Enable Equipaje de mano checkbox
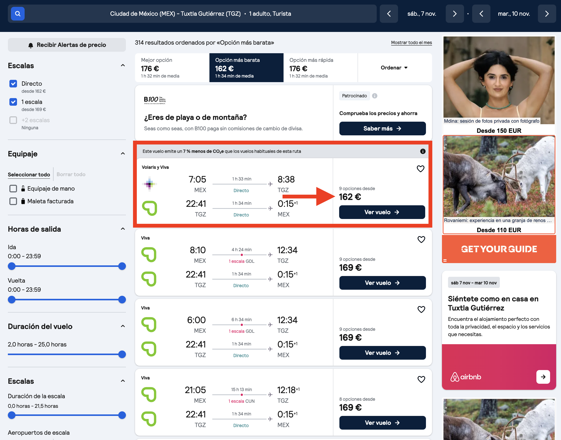This screenshot has width=561, height=440. point(13,189)
